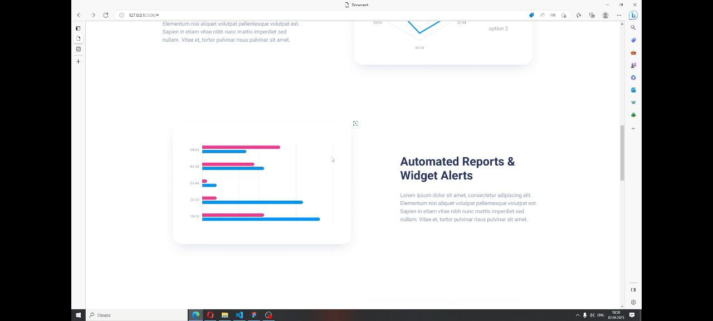Open sidebar Microsoft 365 icon
Screen dimensions: 713x321
coord(633,77)
